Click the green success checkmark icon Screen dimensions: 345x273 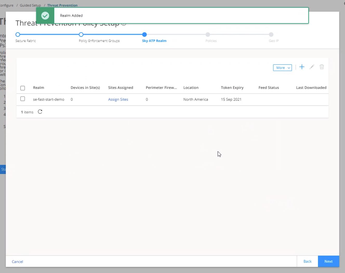[x=45, y=16]
